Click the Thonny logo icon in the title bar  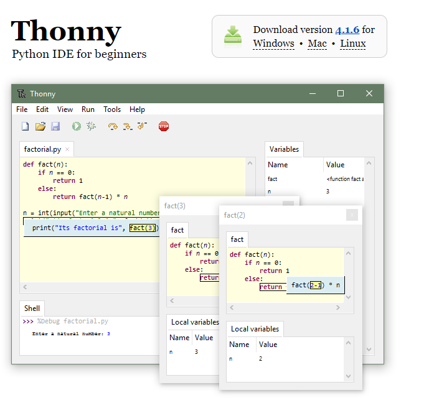pyautogui.click(x=21, y=94)
